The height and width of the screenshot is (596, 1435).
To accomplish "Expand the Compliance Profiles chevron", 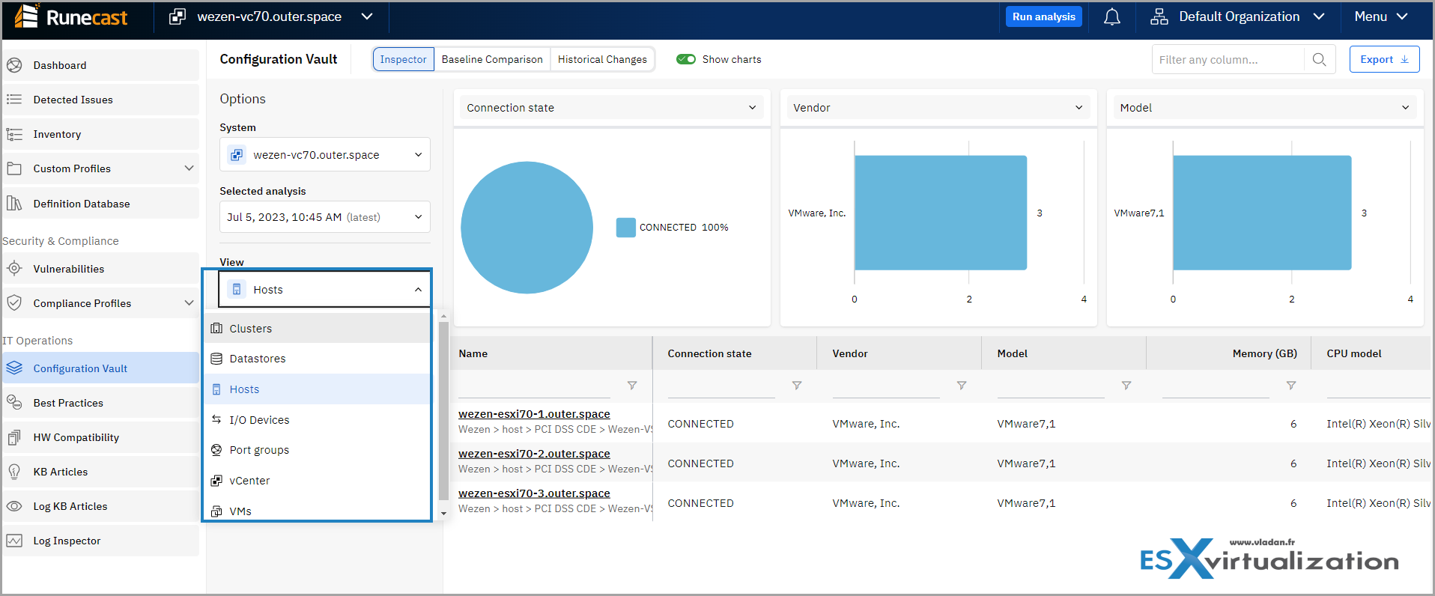I will click(x=189, y=303).
